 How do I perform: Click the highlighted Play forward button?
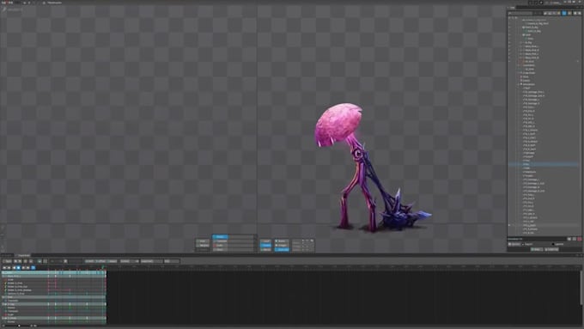(19, 268)
